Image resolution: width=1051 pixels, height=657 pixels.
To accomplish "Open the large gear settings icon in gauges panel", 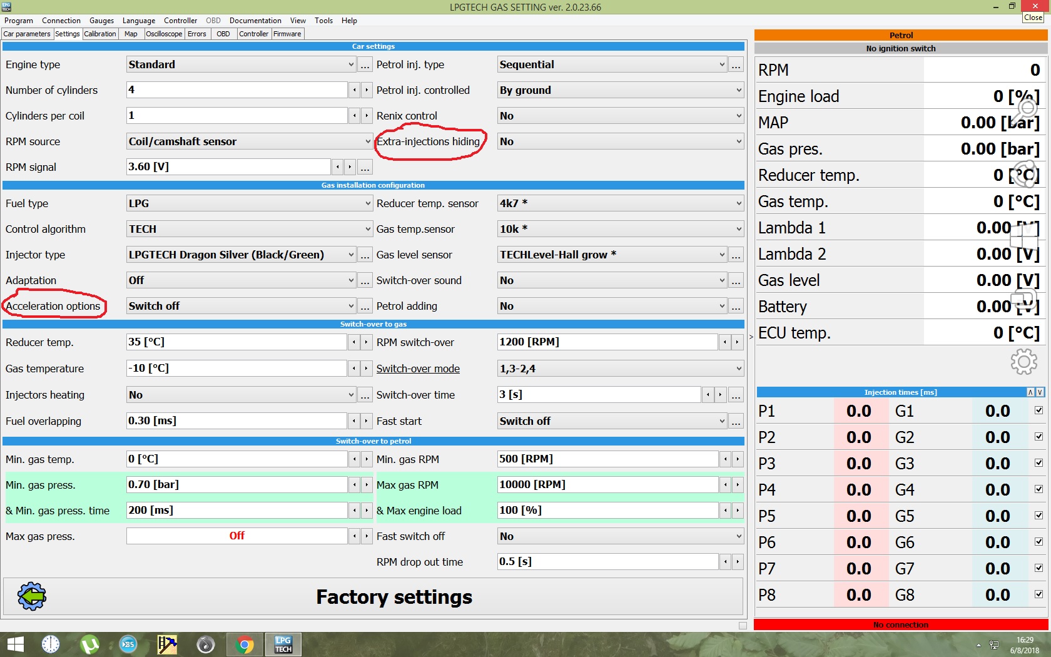I will 1023,362.
